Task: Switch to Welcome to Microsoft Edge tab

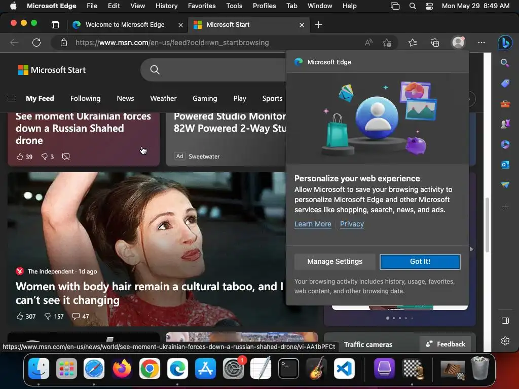Action: (125, 25)
